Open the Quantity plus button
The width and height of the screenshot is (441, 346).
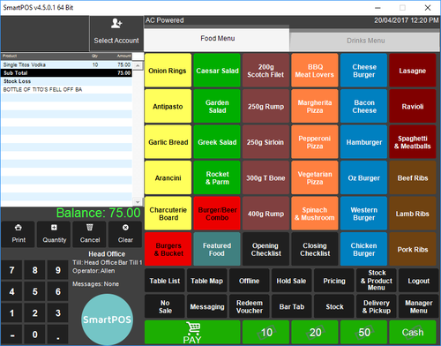[x=54, y=234]
